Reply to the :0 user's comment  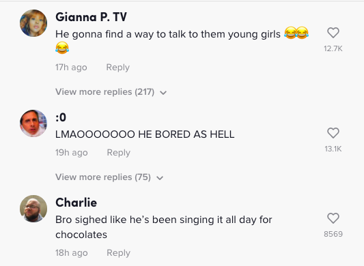tap(118, 153)
